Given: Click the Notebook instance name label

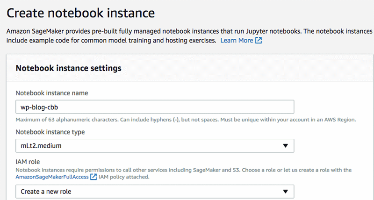Looking at the screenshot, I should click(52, 93).
